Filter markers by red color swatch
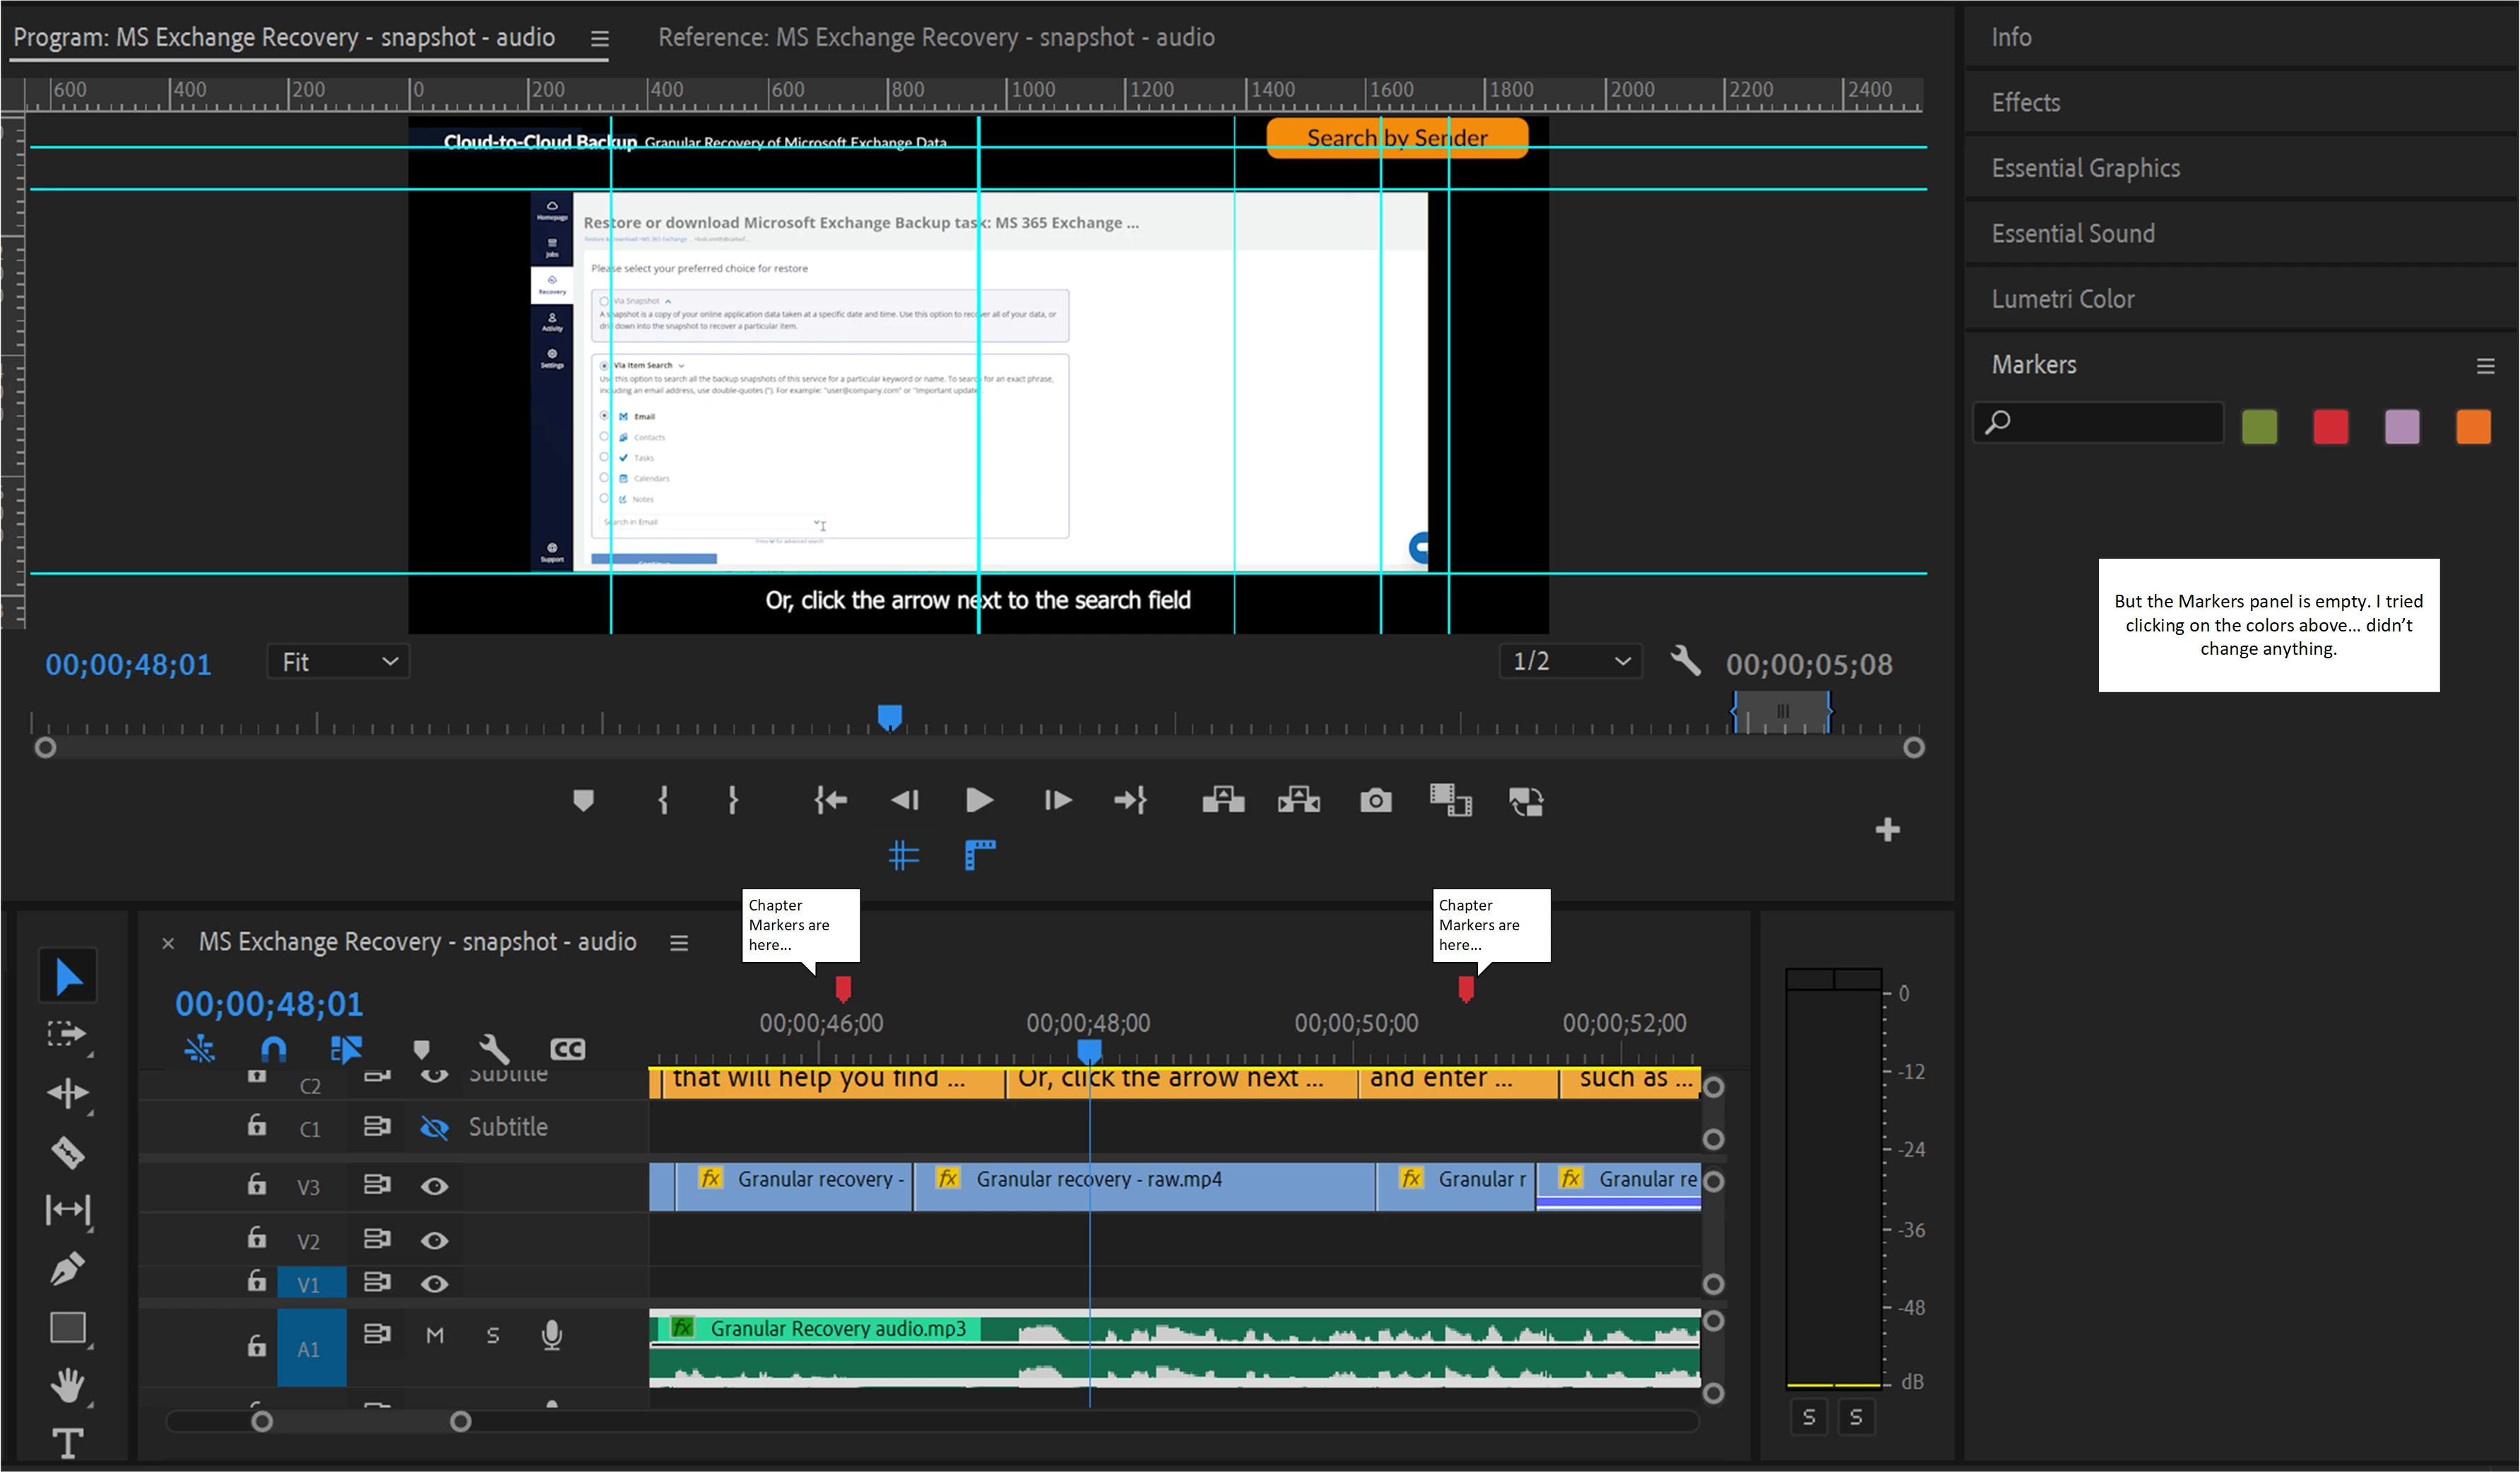2520x1472 pixels. 2330,427
